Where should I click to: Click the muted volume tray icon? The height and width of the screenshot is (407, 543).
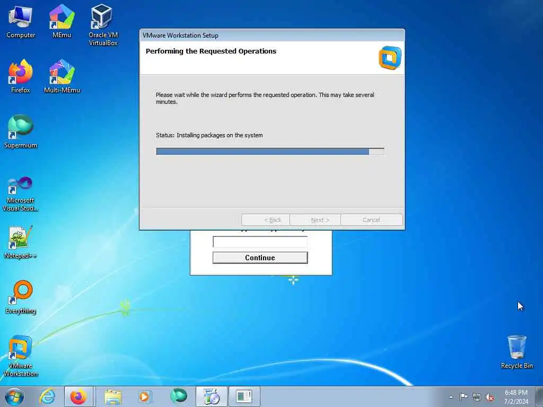tap(489, 397)
